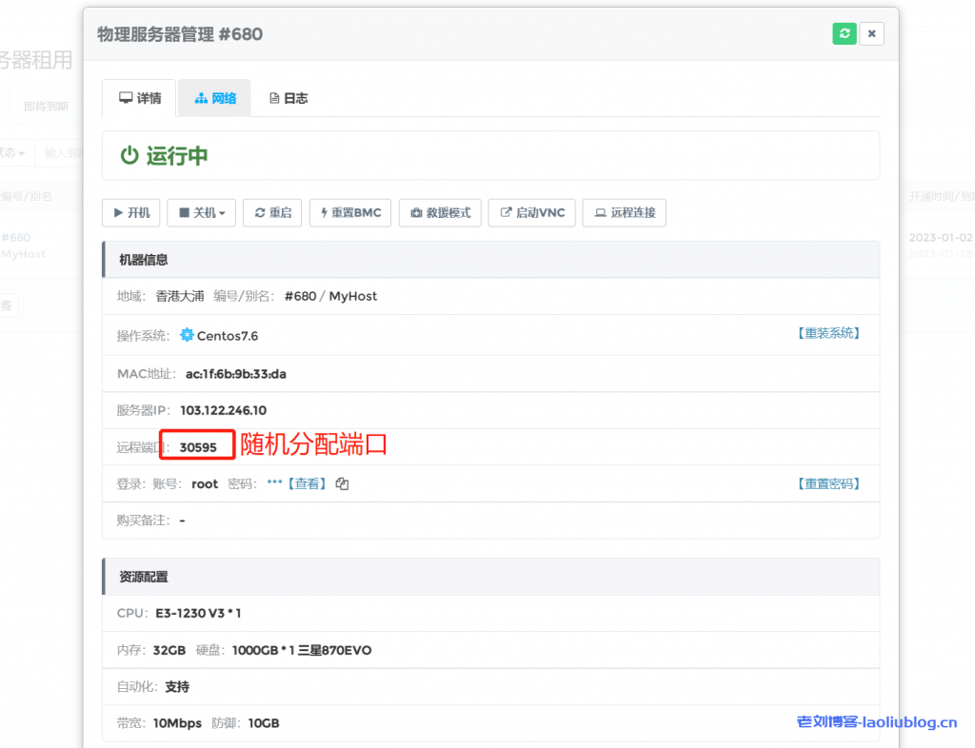Launch 启动VNC console
Viewport: 975px width, 748px height.
[x=532, y=213]
